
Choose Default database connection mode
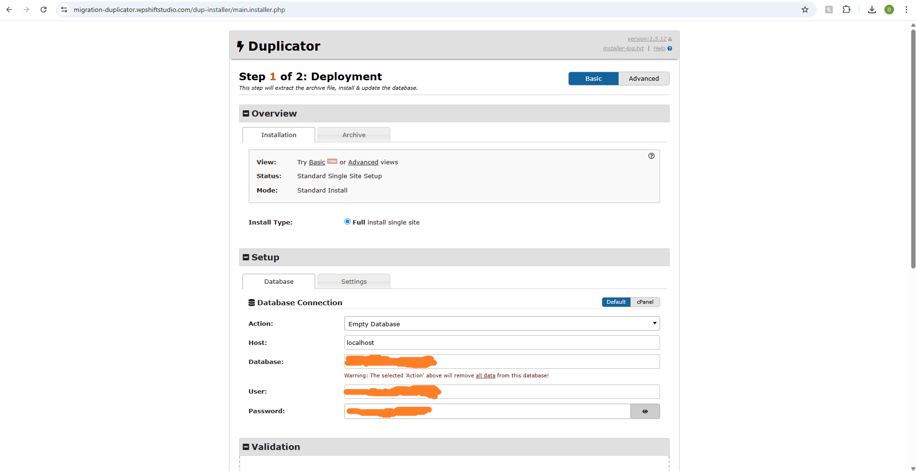tap(616, 302)
